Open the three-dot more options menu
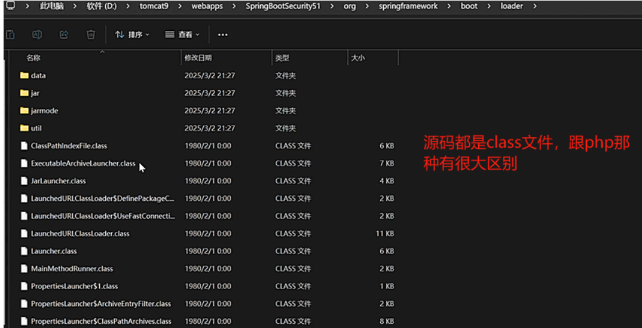The height and width of the screenshot is (328, 642). click(x=222, y=35)
